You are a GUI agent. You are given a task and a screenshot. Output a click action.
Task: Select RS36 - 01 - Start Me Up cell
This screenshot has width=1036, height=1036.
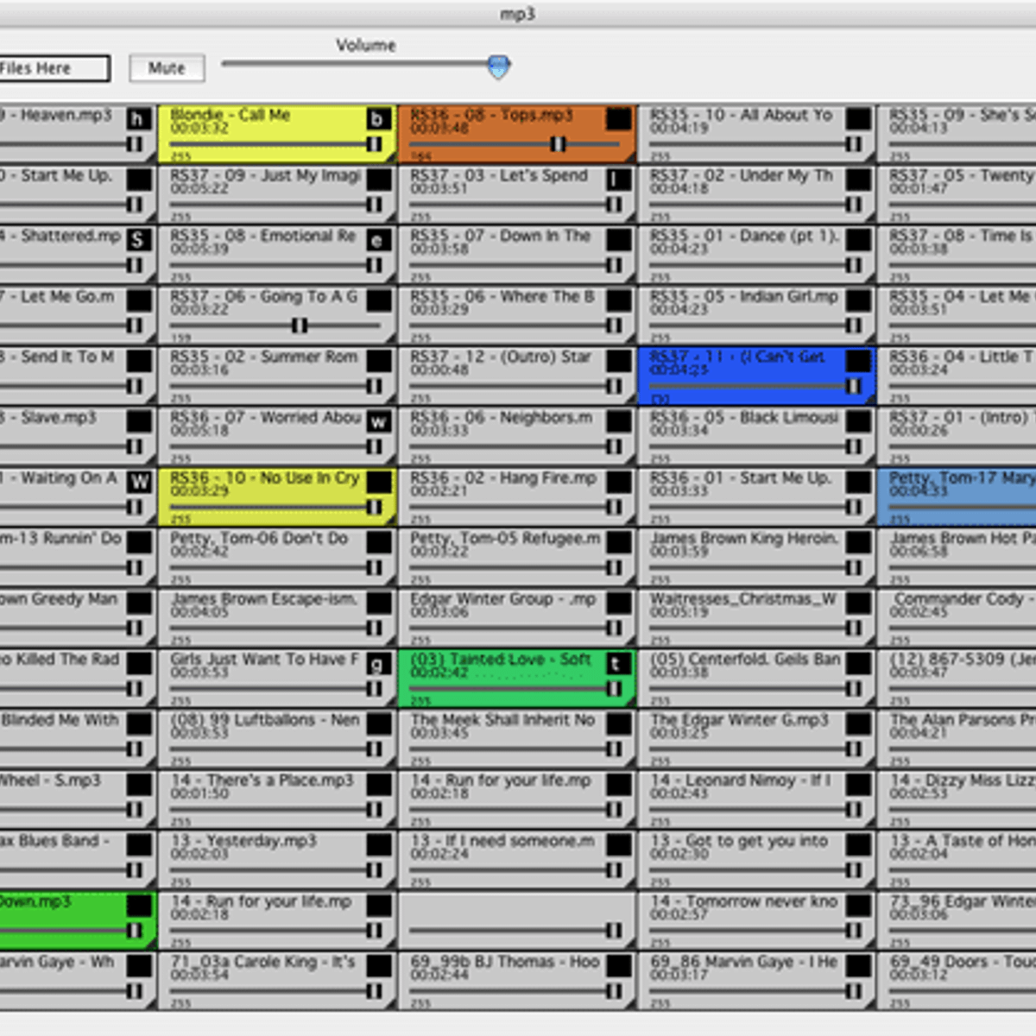[x=757, y=496]
